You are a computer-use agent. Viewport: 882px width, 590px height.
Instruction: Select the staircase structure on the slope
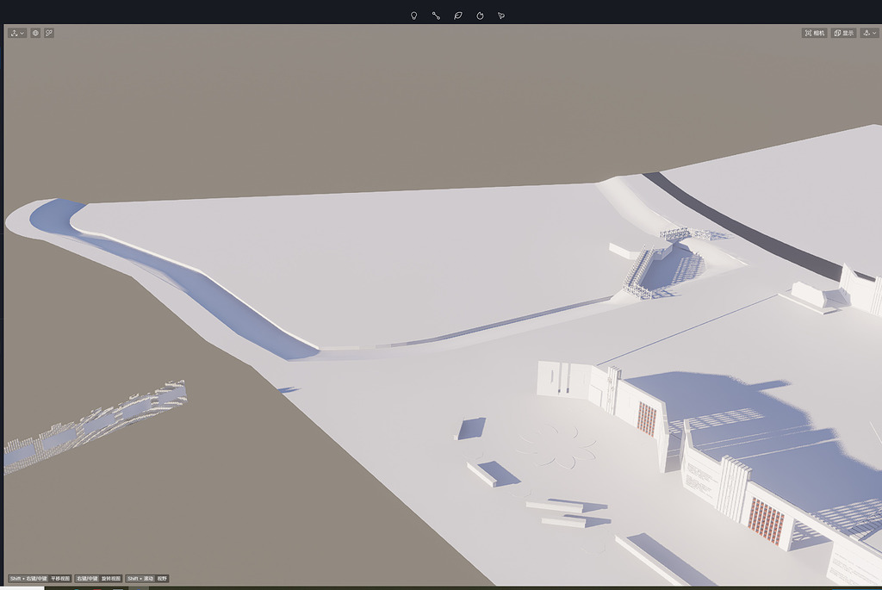[642, 271]
